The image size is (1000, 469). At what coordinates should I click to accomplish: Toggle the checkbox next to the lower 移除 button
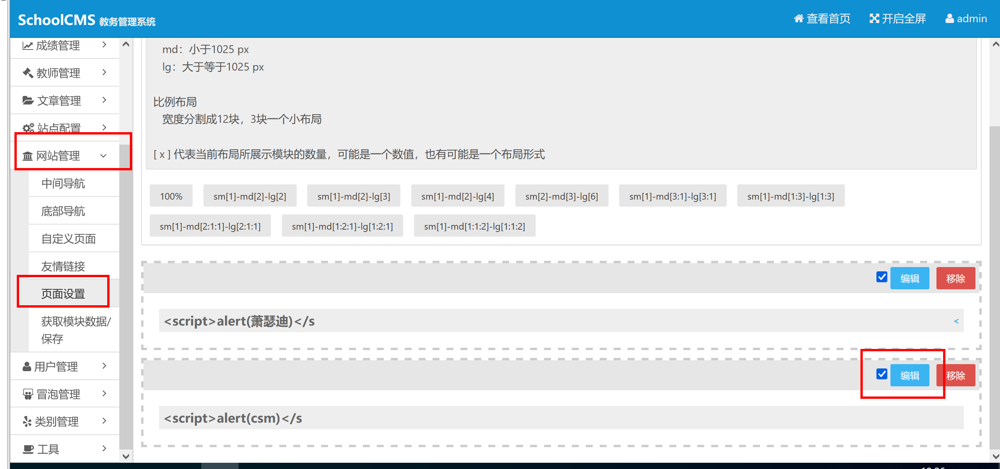coord(881,375)
